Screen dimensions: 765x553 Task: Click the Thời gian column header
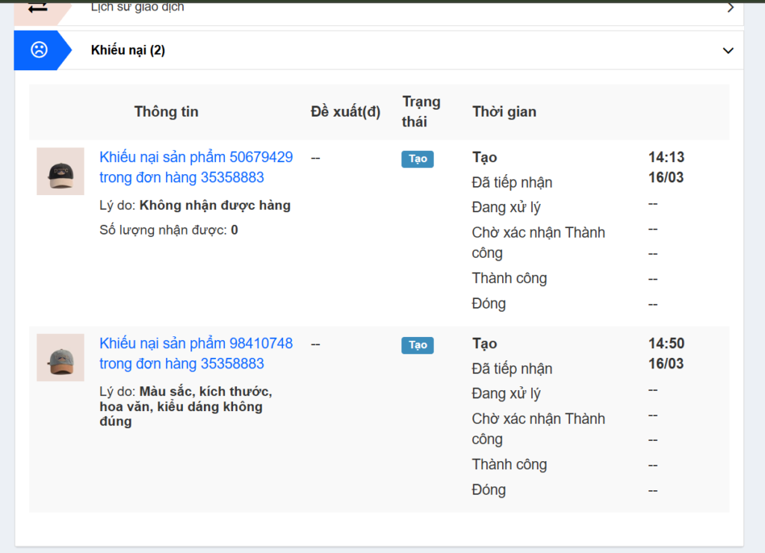pos(504,111)
